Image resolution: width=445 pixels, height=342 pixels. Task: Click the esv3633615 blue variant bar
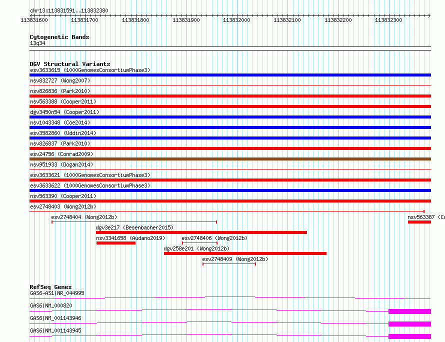point(230,75)
